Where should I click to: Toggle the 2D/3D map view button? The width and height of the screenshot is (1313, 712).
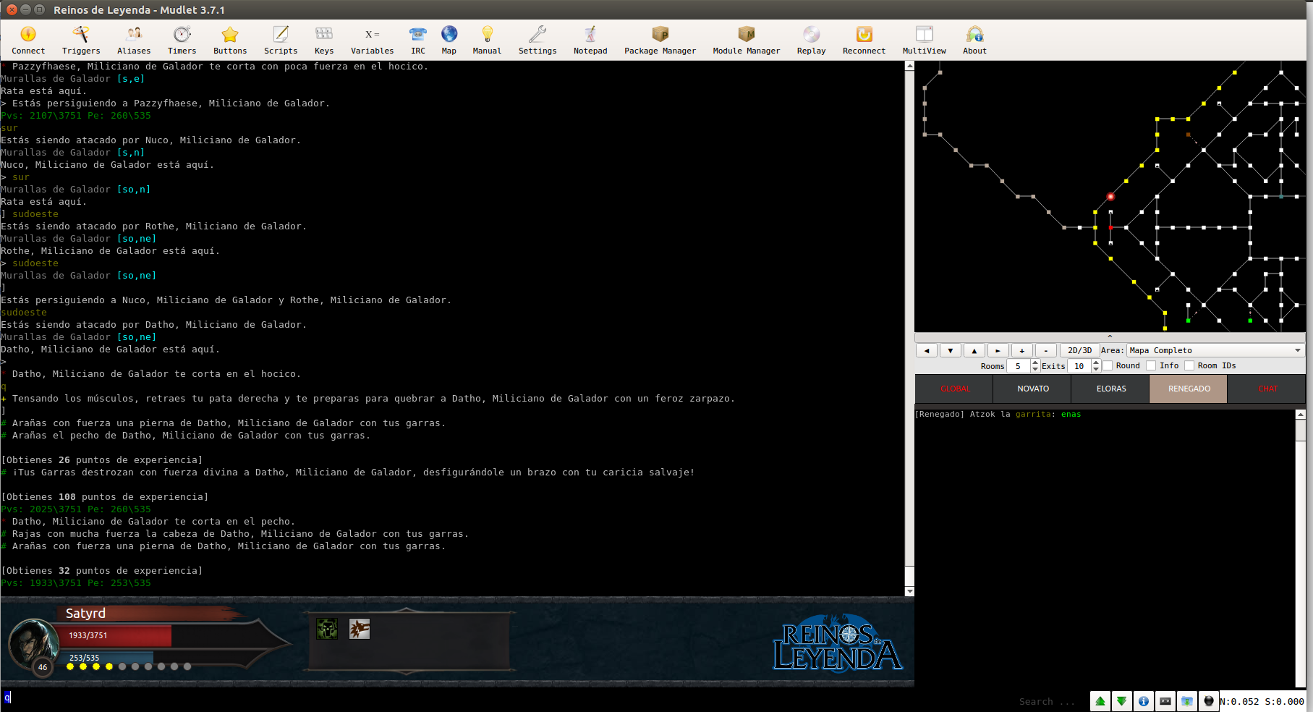pyautogui.click(x=1079, y=350)
